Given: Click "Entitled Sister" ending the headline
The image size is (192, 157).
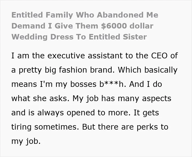Looking at the screenshot, I should click(118, 37).
